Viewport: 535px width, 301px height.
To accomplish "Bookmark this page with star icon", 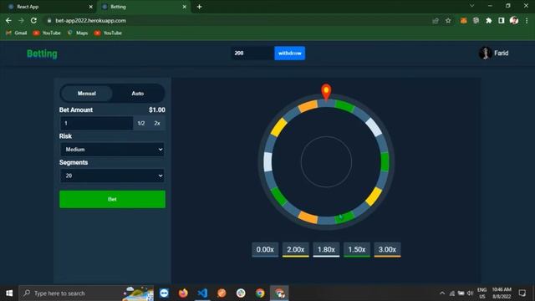I will (448, 21).
